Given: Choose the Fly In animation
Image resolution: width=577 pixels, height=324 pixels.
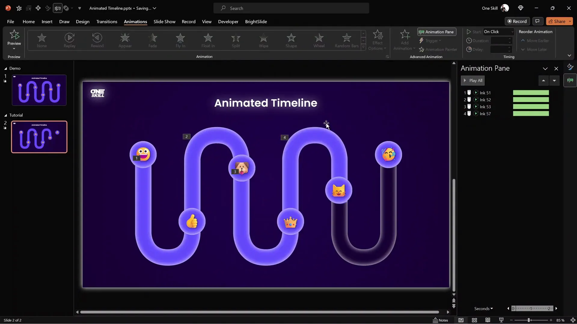Looking at the screenshot, I should (180, 40).
